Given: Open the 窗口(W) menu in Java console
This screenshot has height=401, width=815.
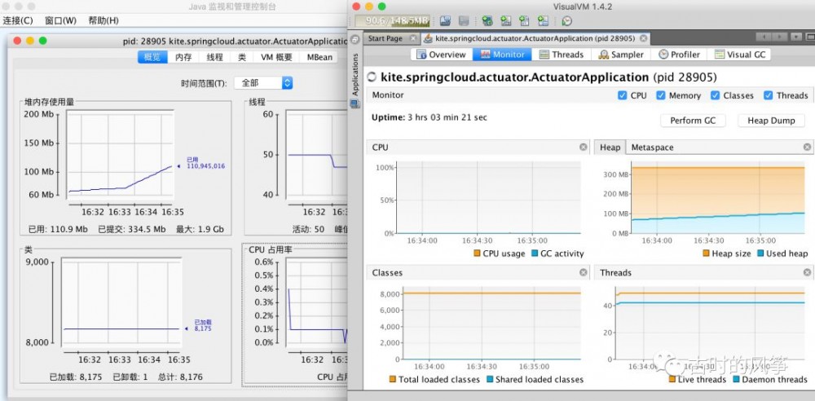Looking at the screenshot, I should click(x=60, y=21).
